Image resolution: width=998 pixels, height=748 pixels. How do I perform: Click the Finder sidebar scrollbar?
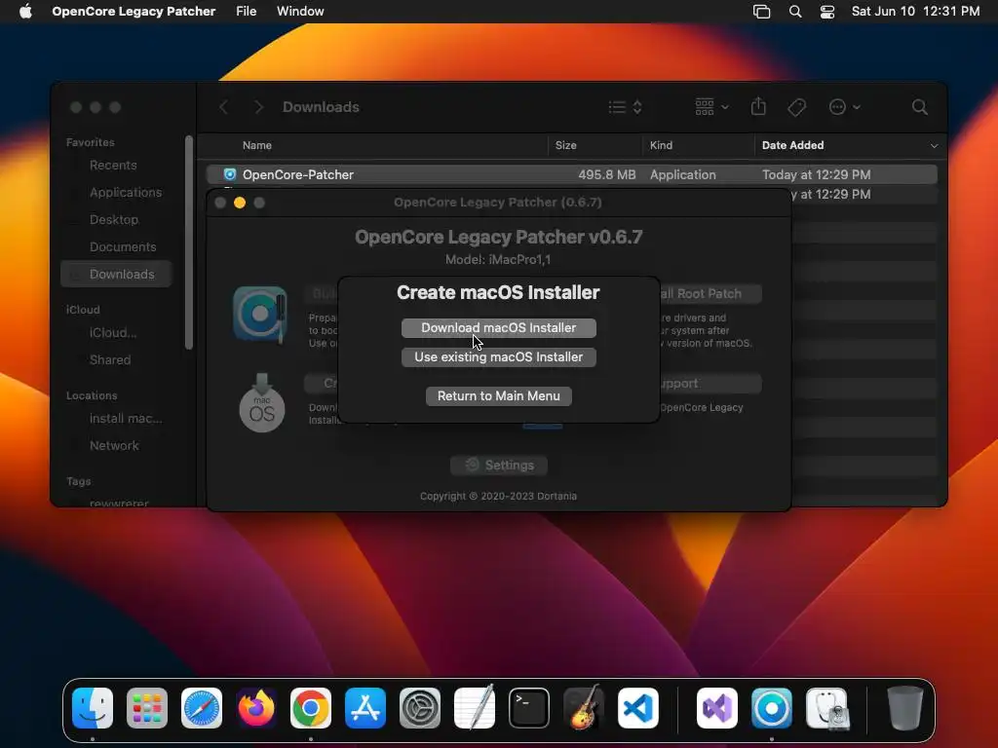188,242
